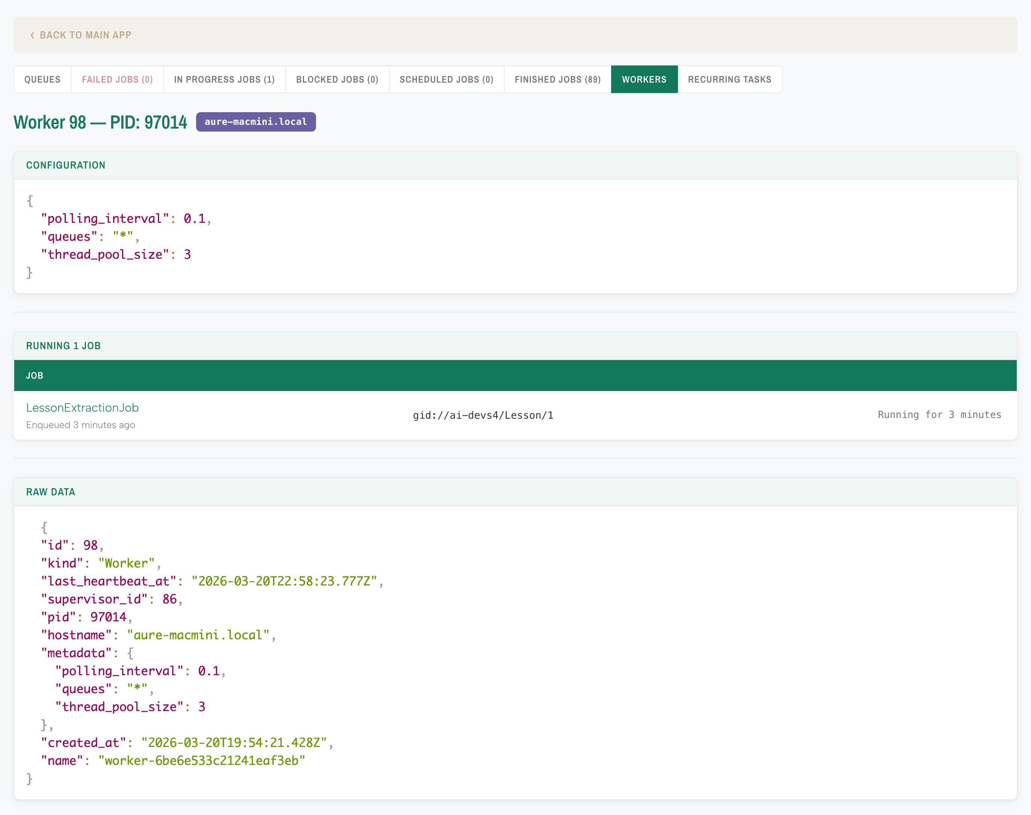Open the Recurring Tasks tab
This screenshot has height=815, width=1031.
click(x=730, y=79)
